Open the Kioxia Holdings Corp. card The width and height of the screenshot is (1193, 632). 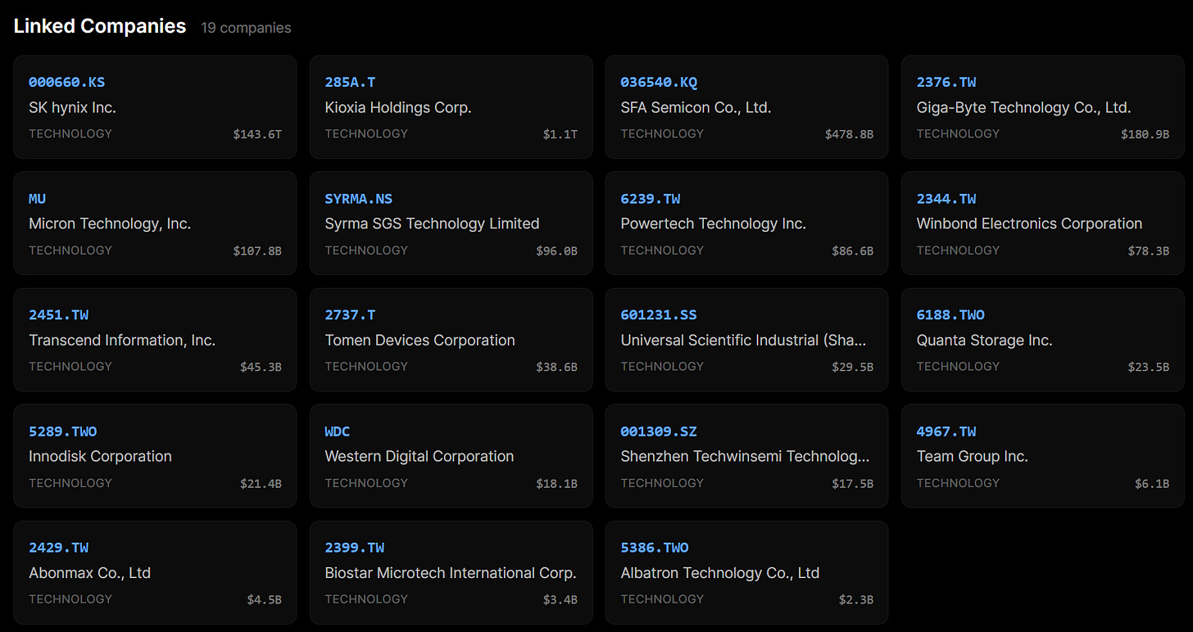pyautogui.click(x=451, y=107)
